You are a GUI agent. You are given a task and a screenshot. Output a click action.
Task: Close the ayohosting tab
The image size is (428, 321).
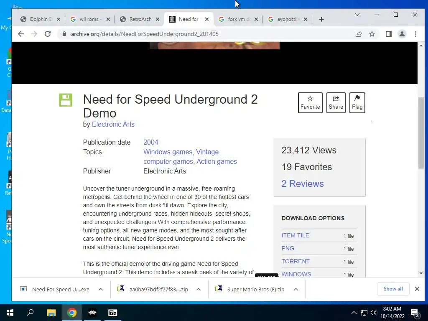click(306, 19)
